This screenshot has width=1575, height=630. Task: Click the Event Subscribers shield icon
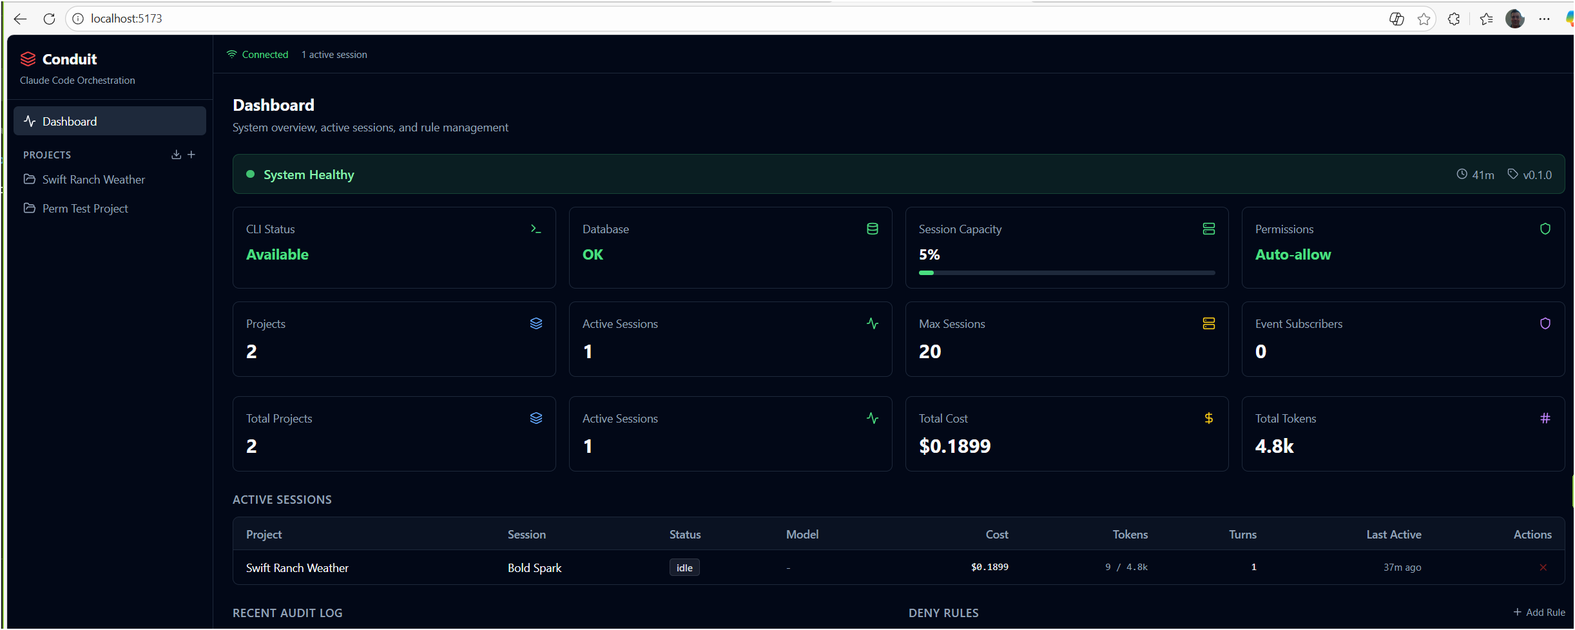pos(1545,323)
